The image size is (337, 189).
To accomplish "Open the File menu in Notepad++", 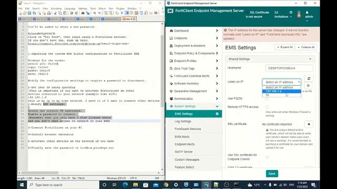I will (x=21, y=8).
